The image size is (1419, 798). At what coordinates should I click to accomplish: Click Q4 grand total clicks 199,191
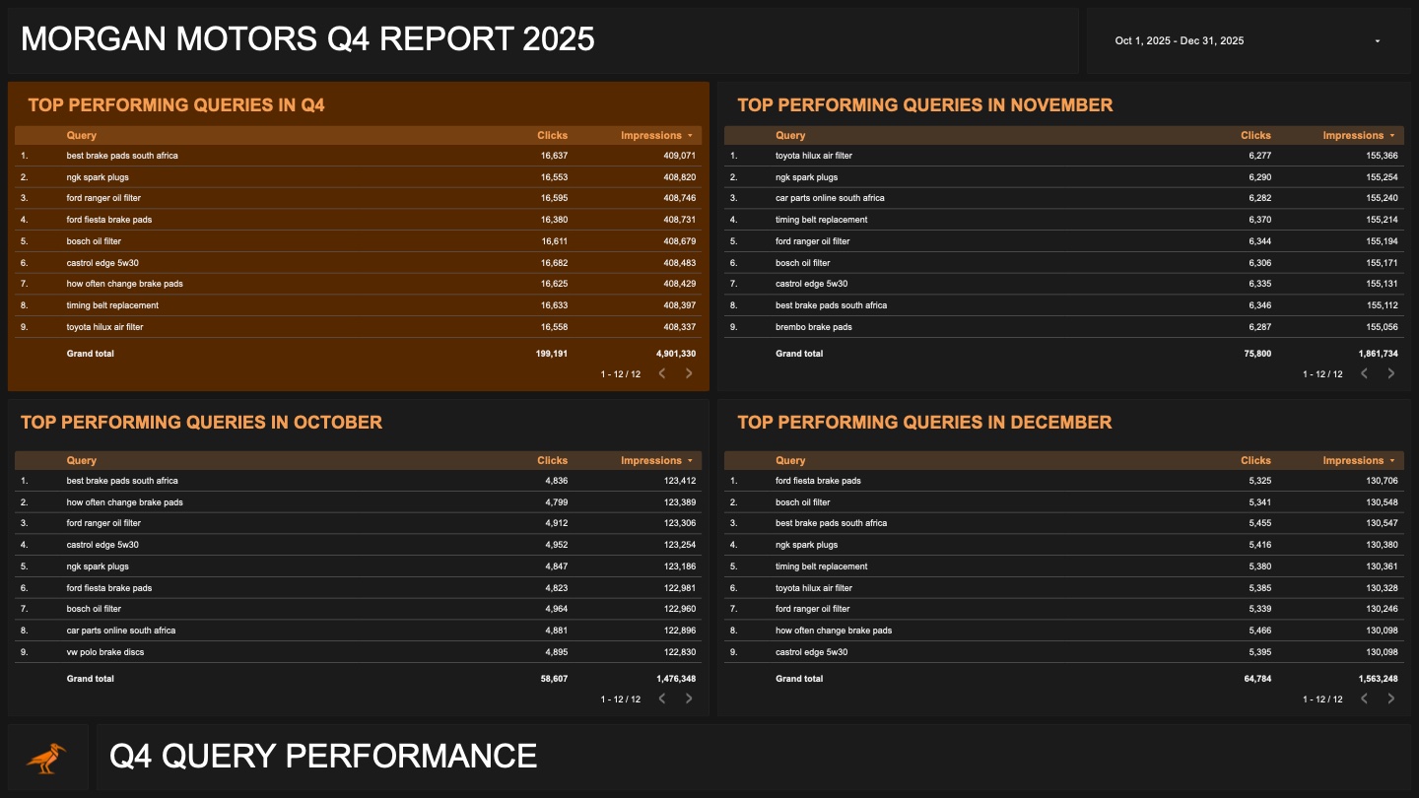552,354
